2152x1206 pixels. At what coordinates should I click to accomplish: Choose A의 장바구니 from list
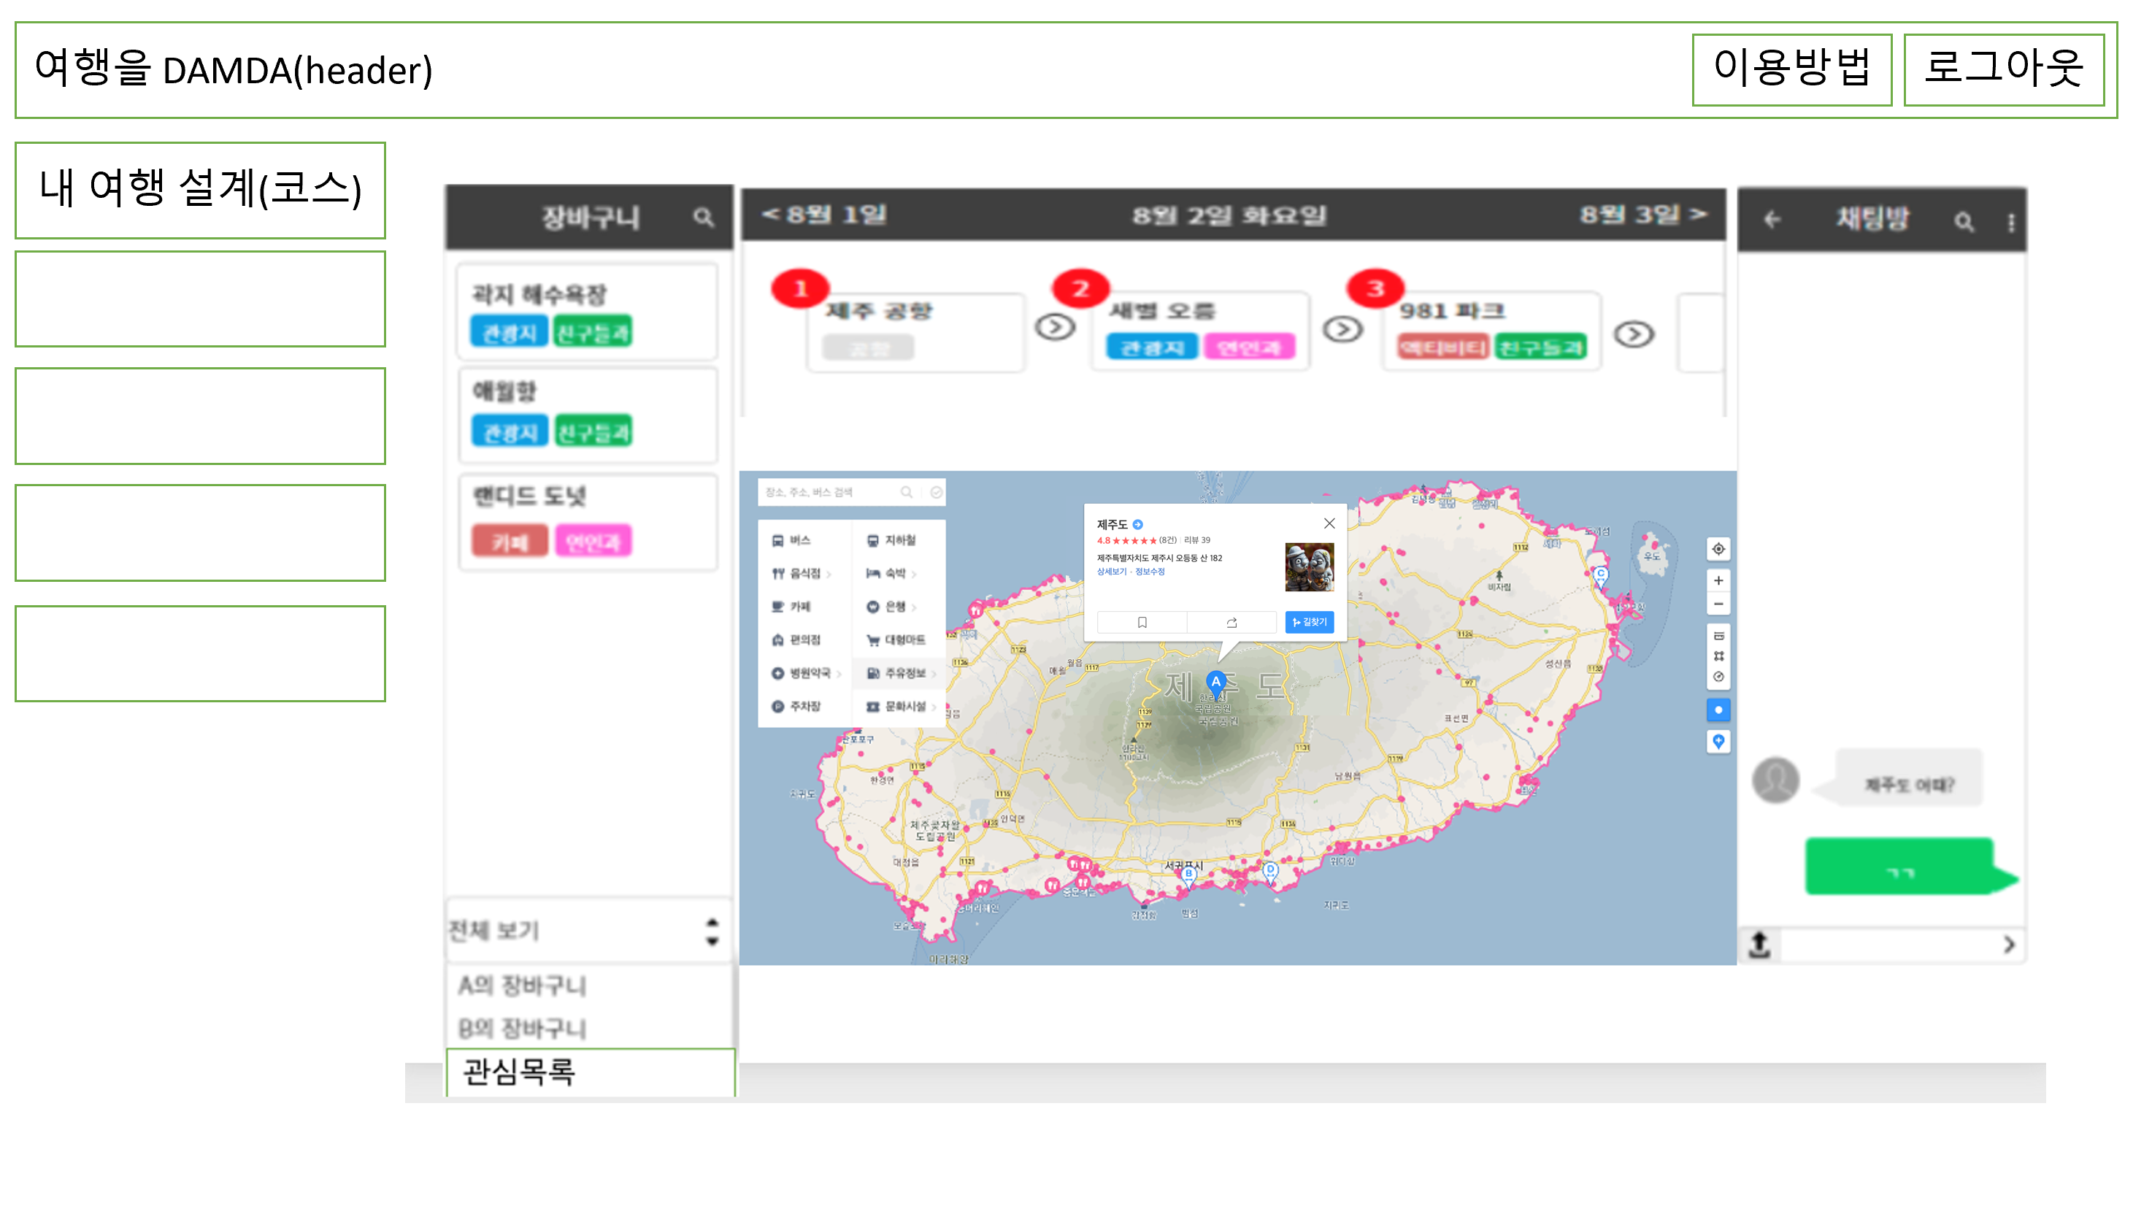(x=522, y=986)
